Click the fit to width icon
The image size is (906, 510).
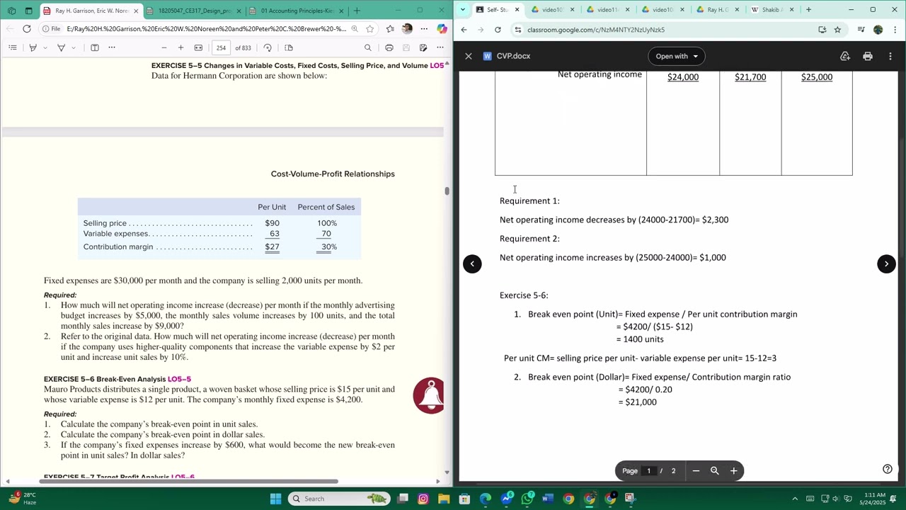pyautogui.click(x=198, y=47)
